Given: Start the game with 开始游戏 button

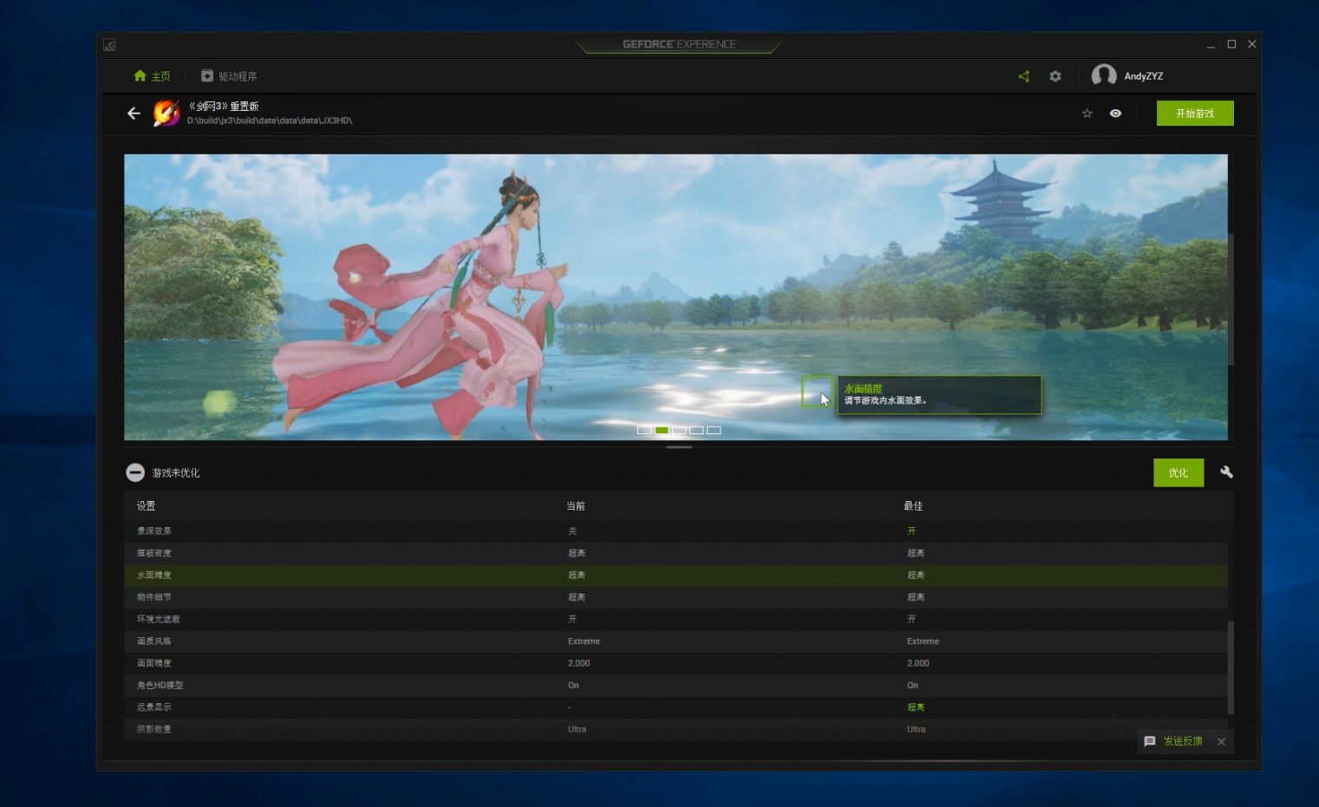Looking at the screenshot, I should click(x=1195, y=114).
